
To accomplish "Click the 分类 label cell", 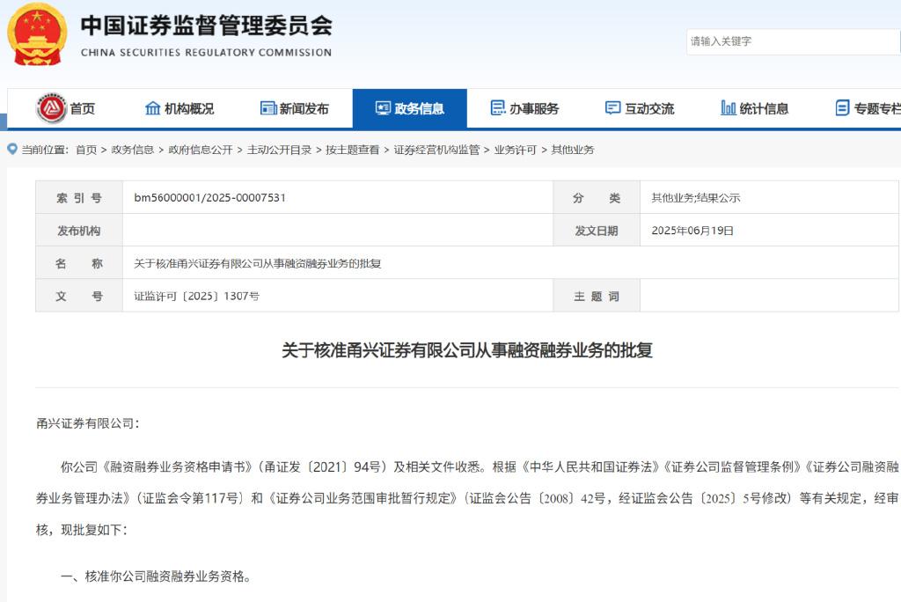I will (597, 198).
